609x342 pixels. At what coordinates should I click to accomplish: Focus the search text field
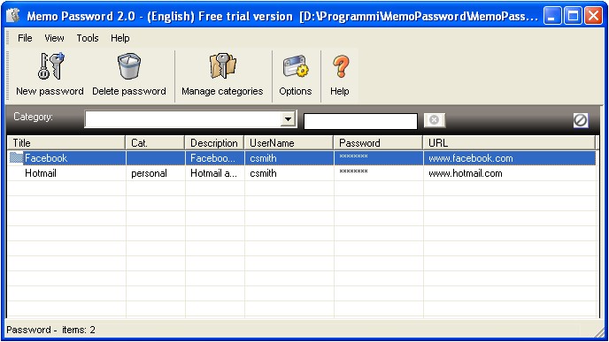(x=360, y=121)
